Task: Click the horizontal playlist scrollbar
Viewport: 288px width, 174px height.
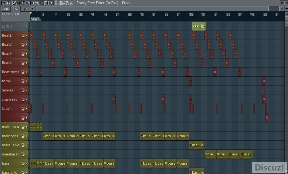Action: (x=152, y=9)
